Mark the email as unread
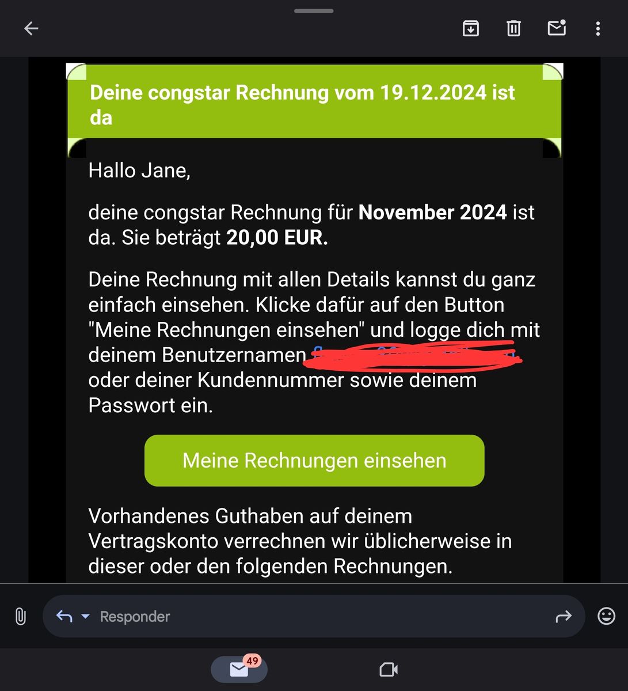The image size is (628, 691). click(x=557, y=28)
